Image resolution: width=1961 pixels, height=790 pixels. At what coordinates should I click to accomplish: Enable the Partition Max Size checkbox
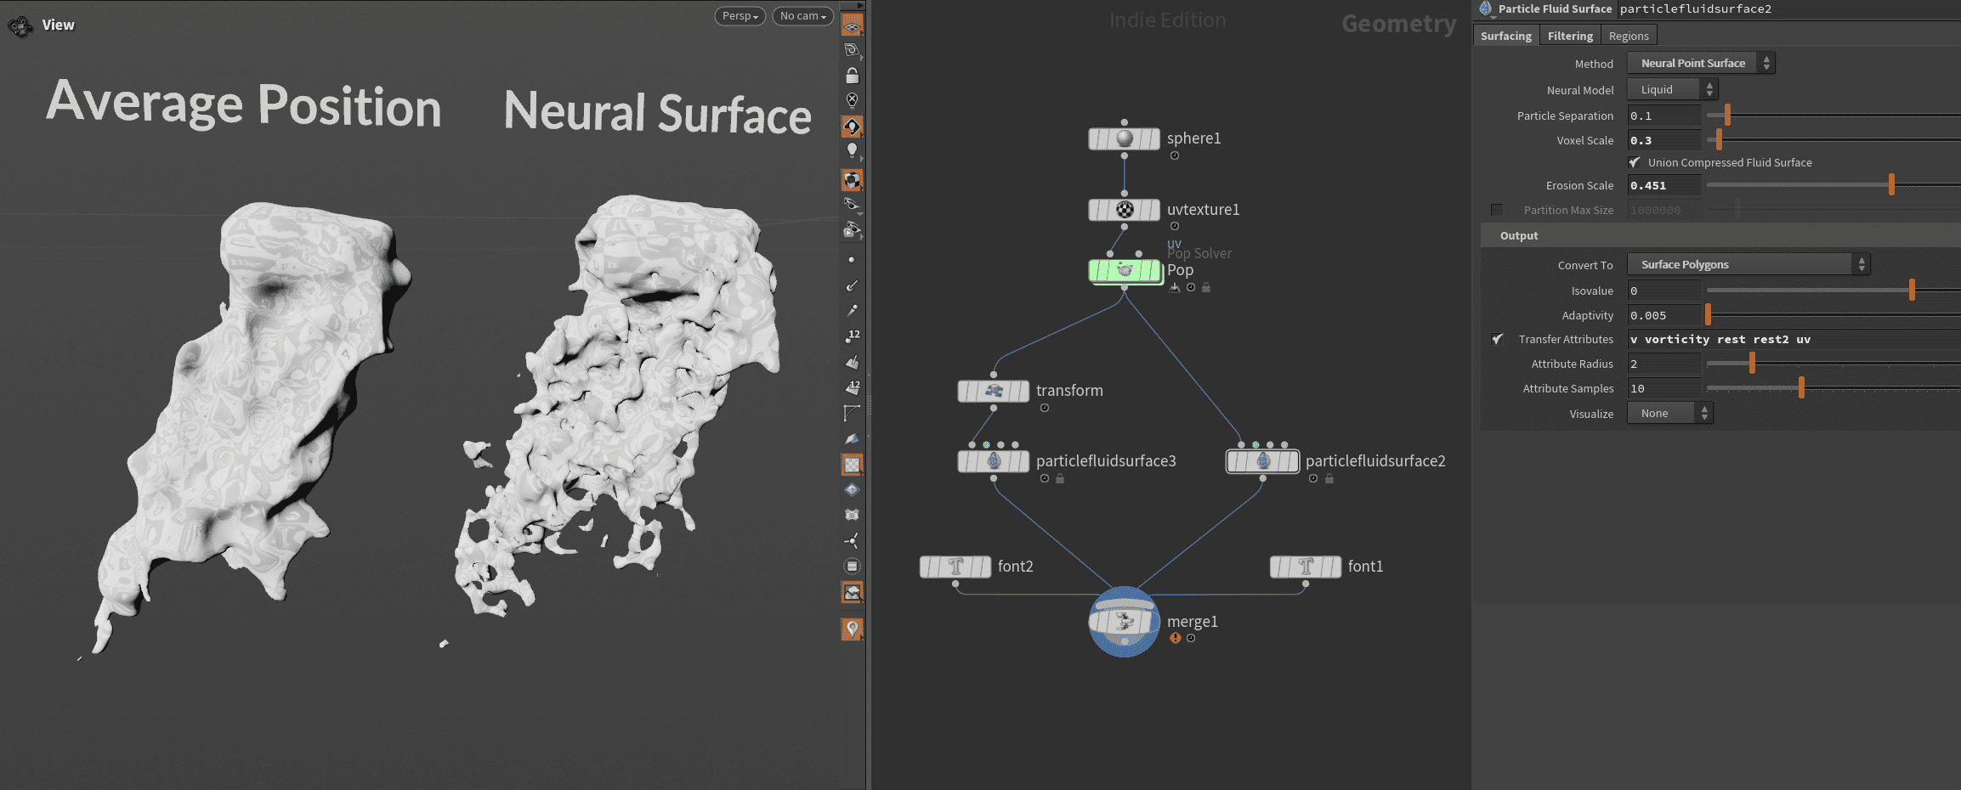point(1496,209)
